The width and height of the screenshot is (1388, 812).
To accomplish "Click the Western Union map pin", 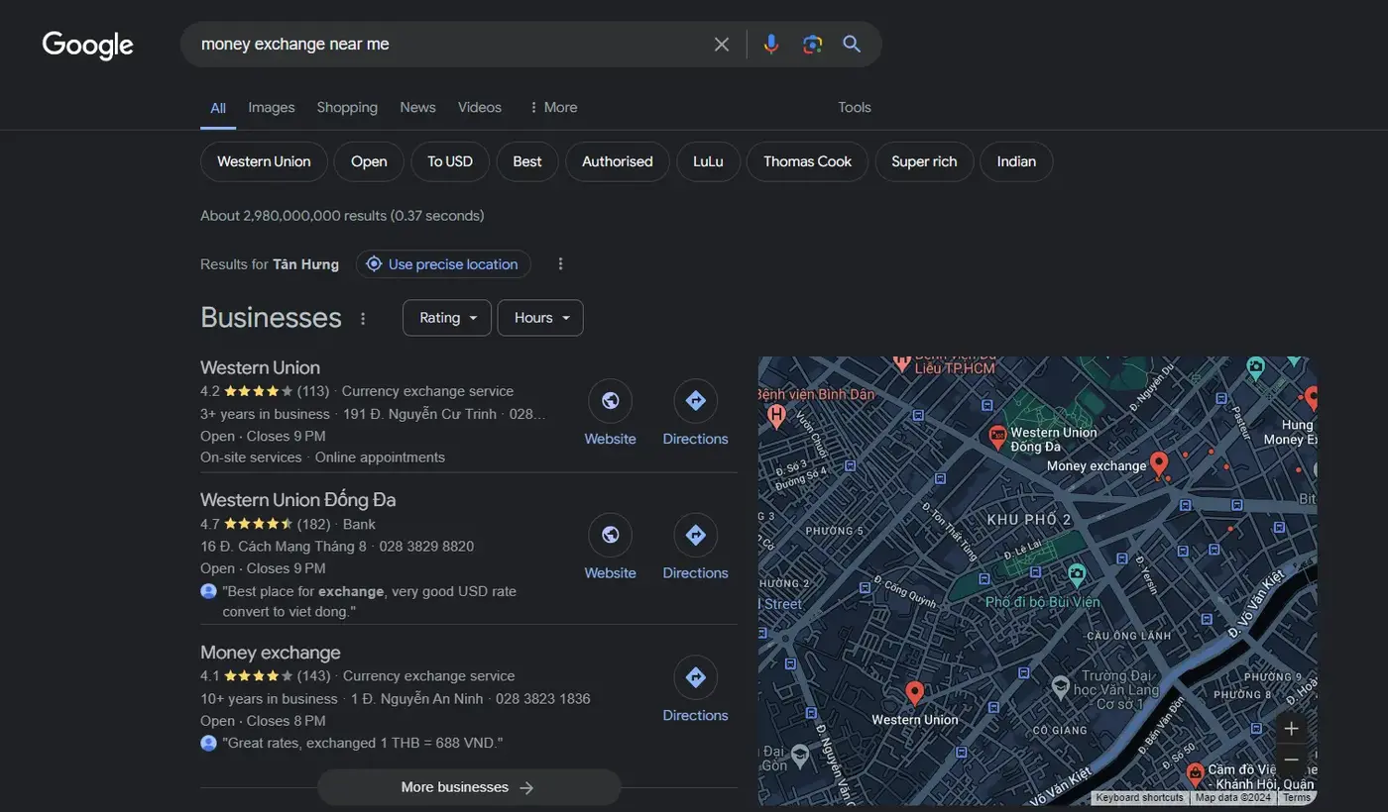I will point(914,693).
